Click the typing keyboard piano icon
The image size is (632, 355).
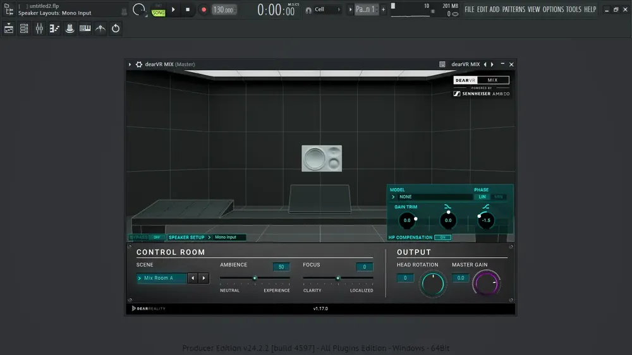click(85, 28)
